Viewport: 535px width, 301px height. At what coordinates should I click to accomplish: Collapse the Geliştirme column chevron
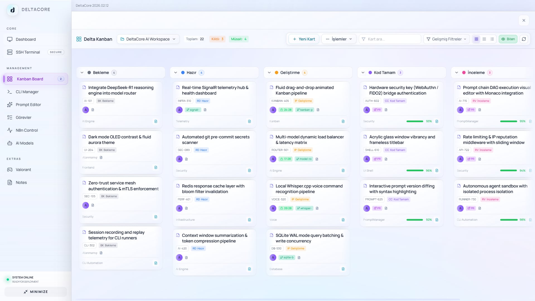coord(269,73)
